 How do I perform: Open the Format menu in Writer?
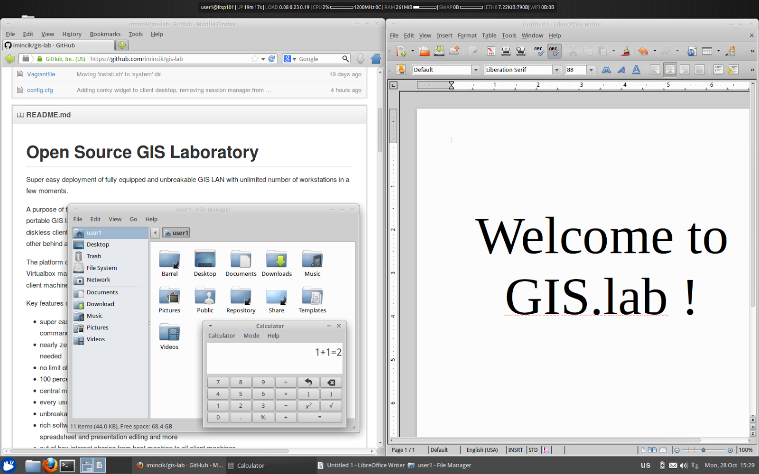click(x=467, y=35)
